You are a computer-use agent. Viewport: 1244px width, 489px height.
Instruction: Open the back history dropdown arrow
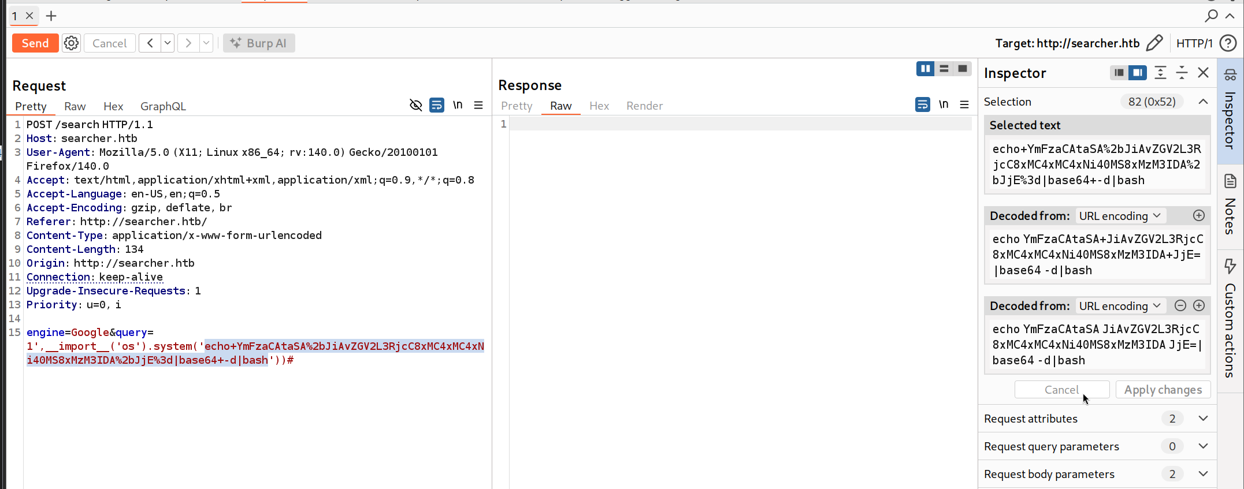coord(168,43)
